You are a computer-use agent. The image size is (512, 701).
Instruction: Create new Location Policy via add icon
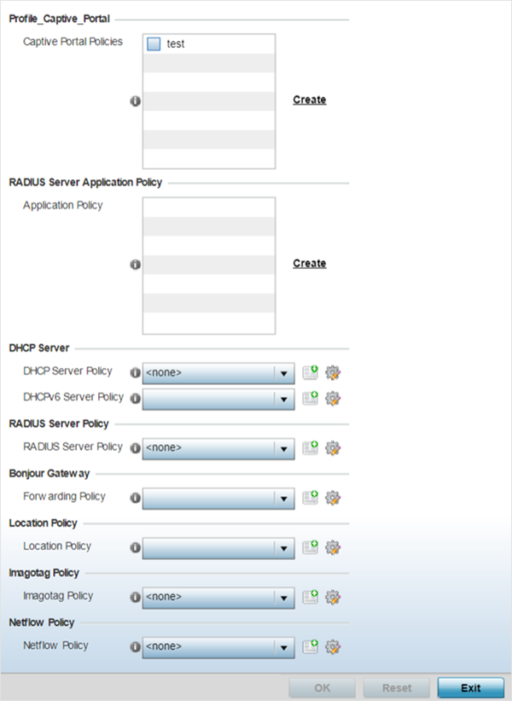click(x=310, y=547)
